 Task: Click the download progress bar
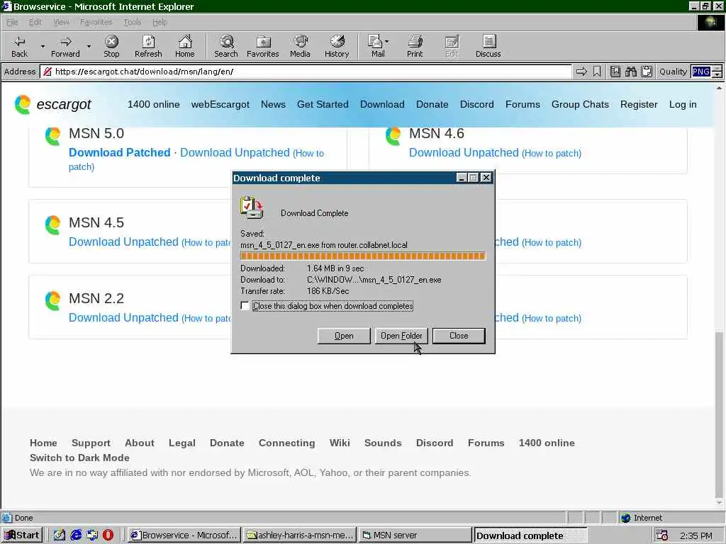[362, 256]
